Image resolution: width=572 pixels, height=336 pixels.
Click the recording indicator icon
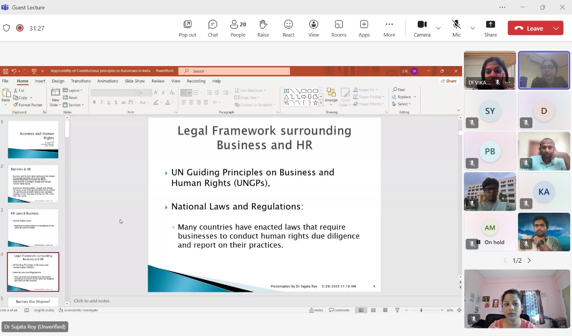[20, 28]
